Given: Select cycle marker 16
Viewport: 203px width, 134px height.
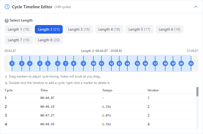Looking at the screenshot, I should coord(145,63).
